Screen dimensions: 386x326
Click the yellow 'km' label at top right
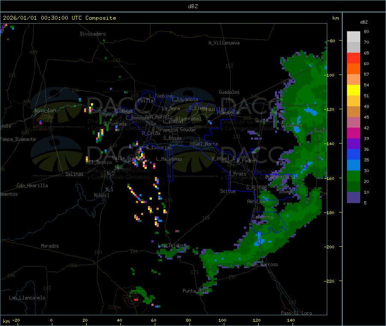tap(335, 18)
